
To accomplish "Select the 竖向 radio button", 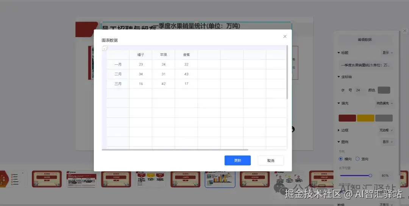I will [x=357, y=159].
